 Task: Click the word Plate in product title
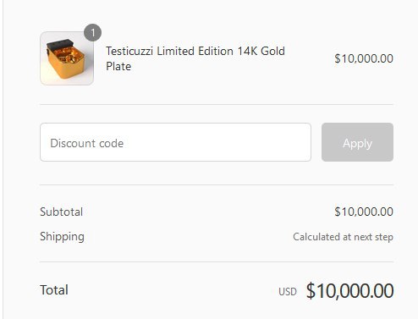coord(118,67)
